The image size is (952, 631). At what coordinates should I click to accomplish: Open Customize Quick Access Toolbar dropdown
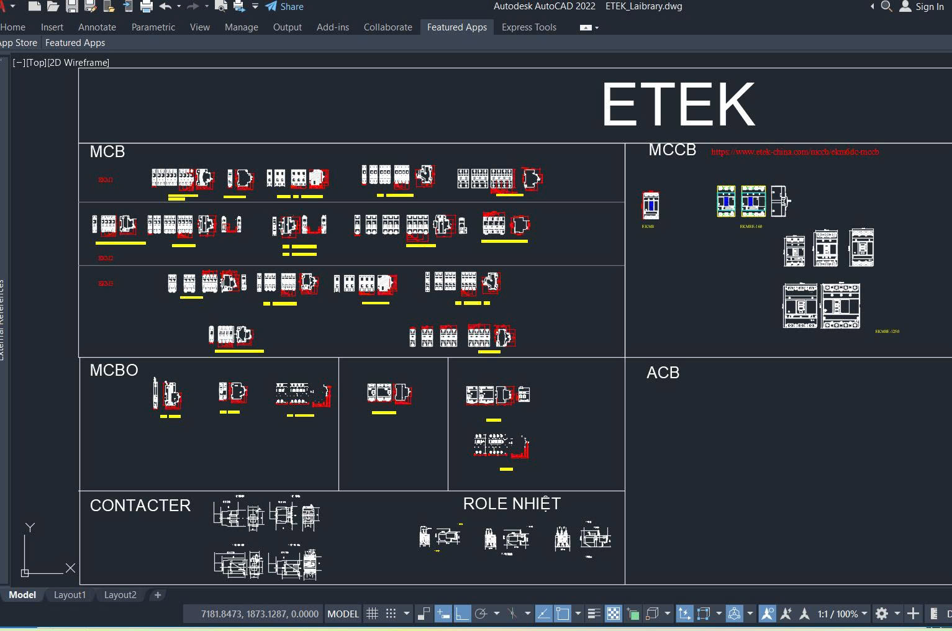point(255,6)
